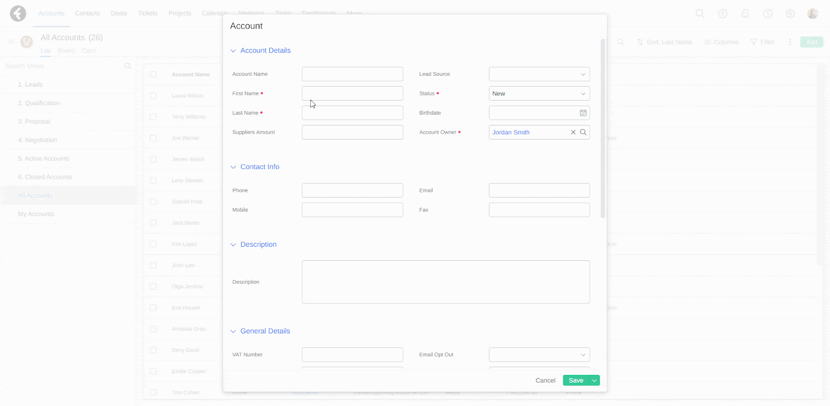Tick the checkbox for Kim Lopez
This screenshot has width=830, height=406.
click(153, 244)
